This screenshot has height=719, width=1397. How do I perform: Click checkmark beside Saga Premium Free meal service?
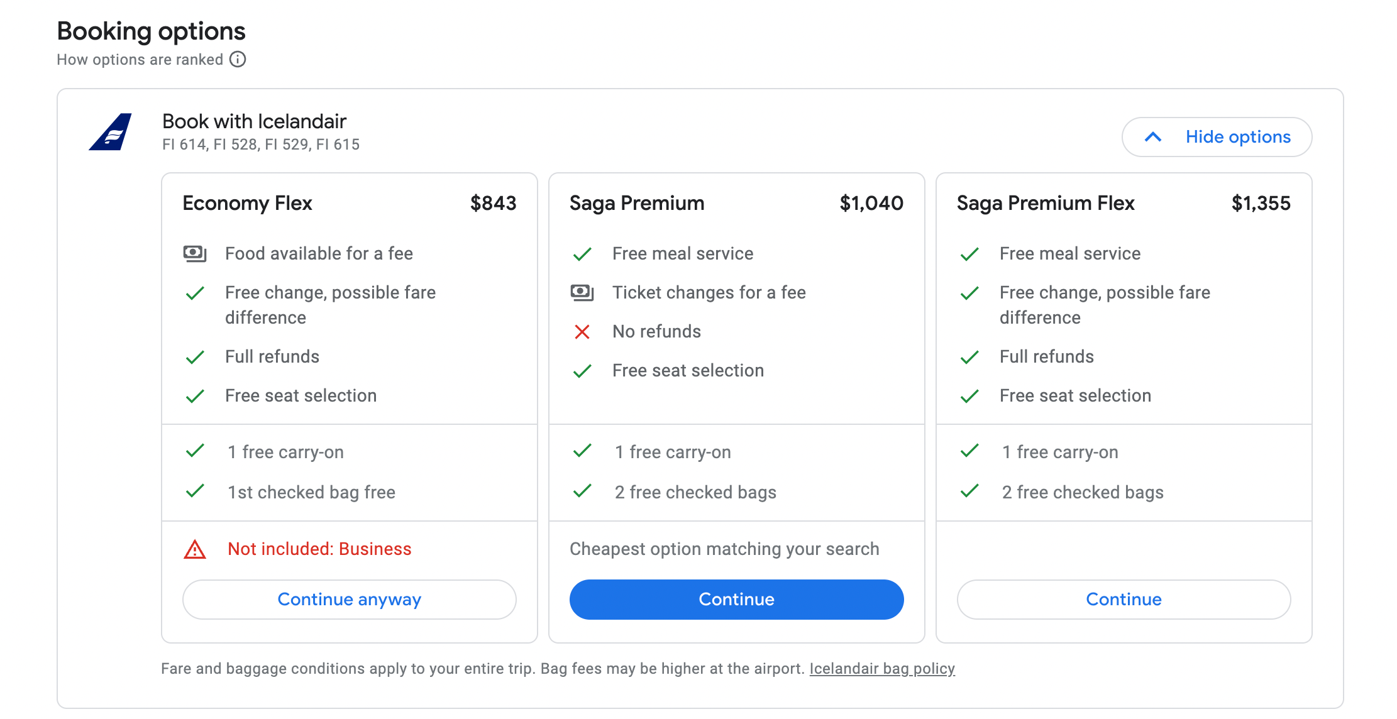[582, 254]
